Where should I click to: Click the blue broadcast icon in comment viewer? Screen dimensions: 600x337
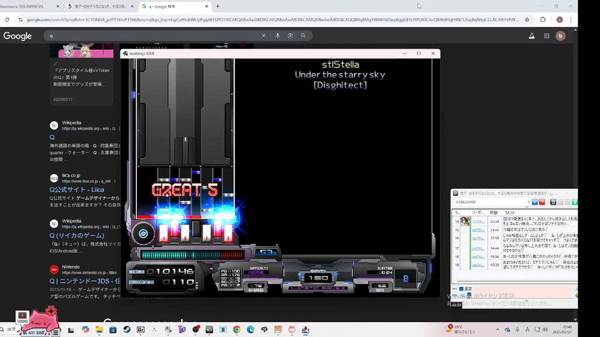click(x=534, y=202)
